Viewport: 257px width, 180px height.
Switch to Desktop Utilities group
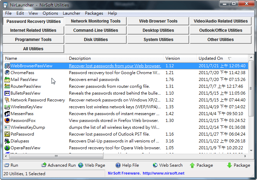coord(158,30)
